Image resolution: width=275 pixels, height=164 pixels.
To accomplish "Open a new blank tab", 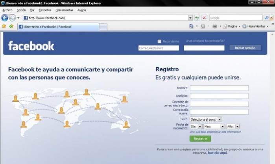I will (103, 27).
